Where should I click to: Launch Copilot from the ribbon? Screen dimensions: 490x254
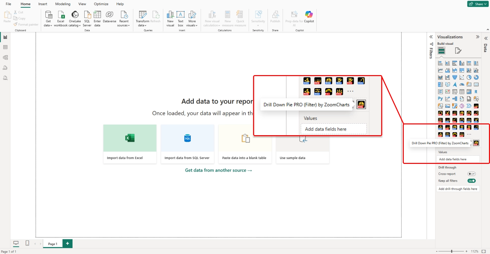(309, 17)
